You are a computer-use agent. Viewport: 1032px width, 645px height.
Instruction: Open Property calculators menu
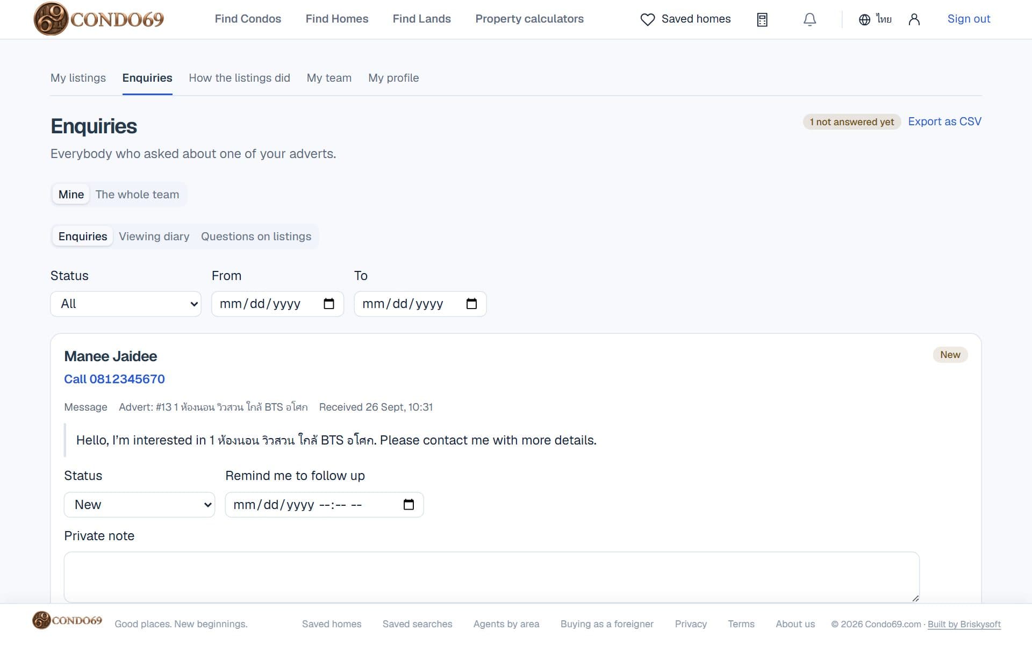(x=529, y=19)
